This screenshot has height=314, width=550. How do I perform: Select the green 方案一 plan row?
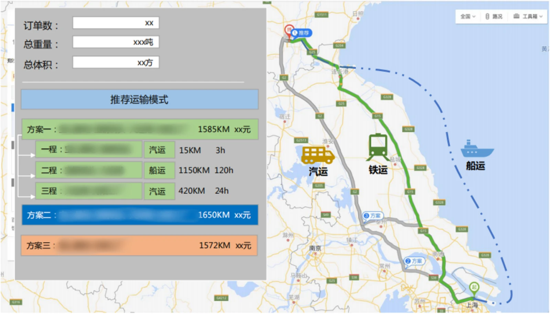pyautogui.click(x=140, y=129)
